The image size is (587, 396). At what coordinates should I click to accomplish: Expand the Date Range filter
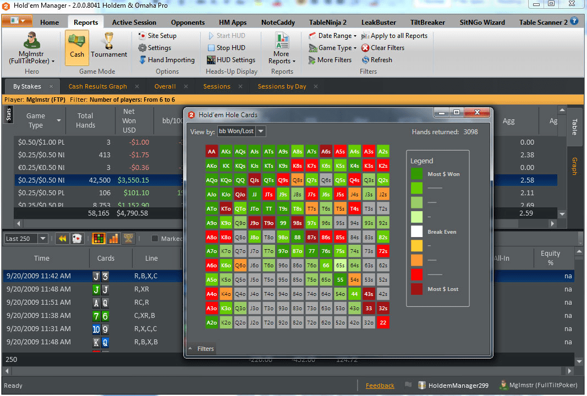click(332, 36)
